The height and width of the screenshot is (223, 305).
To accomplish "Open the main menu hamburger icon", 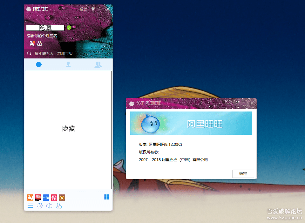I will (x=30, y=206).
